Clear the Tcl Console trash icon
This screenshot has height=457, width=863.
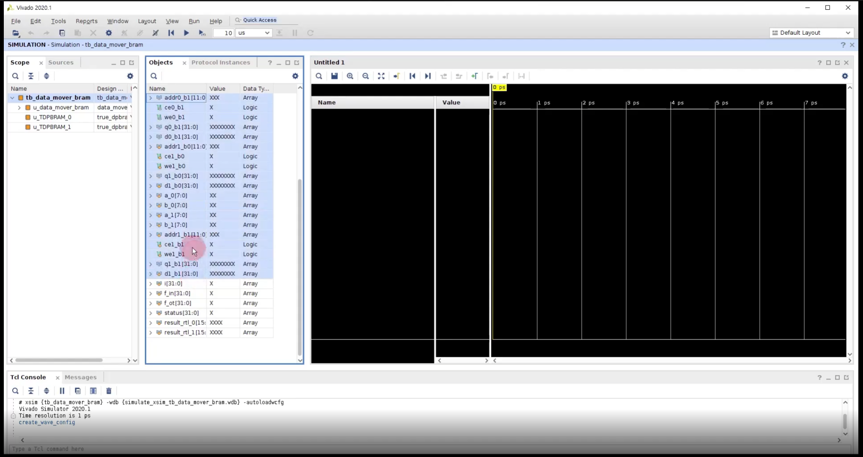(109, 391)
